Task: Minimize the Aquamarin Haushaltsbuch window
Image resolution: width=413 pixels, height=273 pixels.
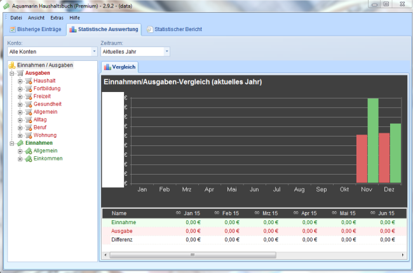Action: (374, 4)
